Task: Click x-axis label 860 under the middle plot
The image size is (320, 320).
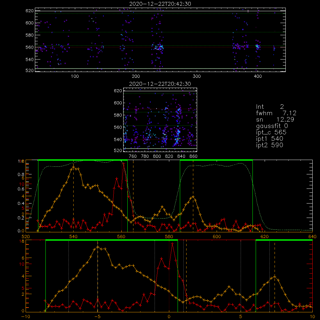Action: [x=194, y=156]
